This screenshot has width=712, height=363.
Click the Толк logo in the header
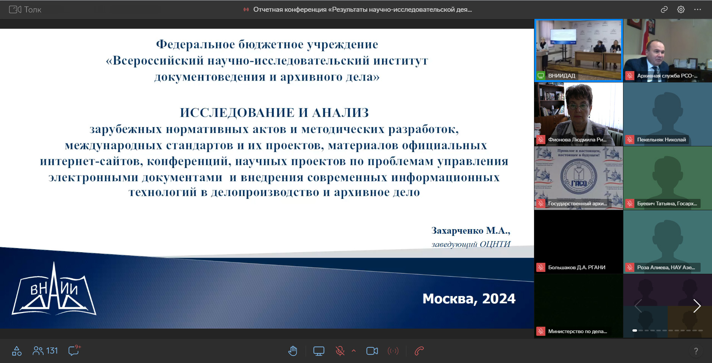point(25,9)
